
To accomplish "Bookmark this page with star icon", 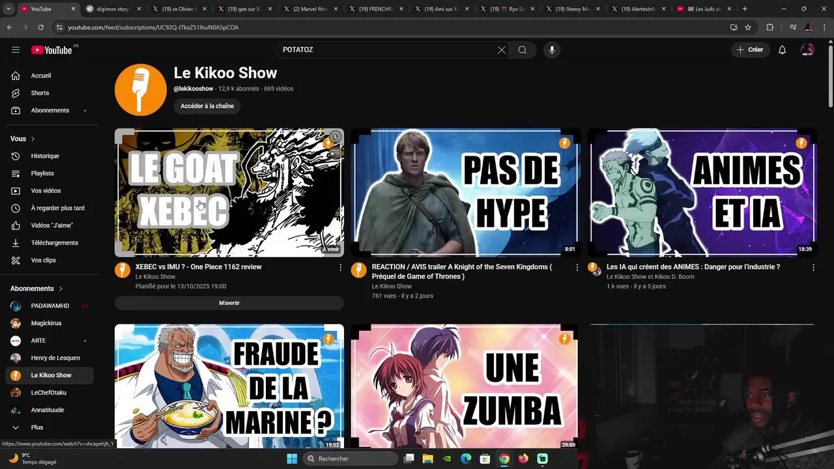I will click(748, 27).
